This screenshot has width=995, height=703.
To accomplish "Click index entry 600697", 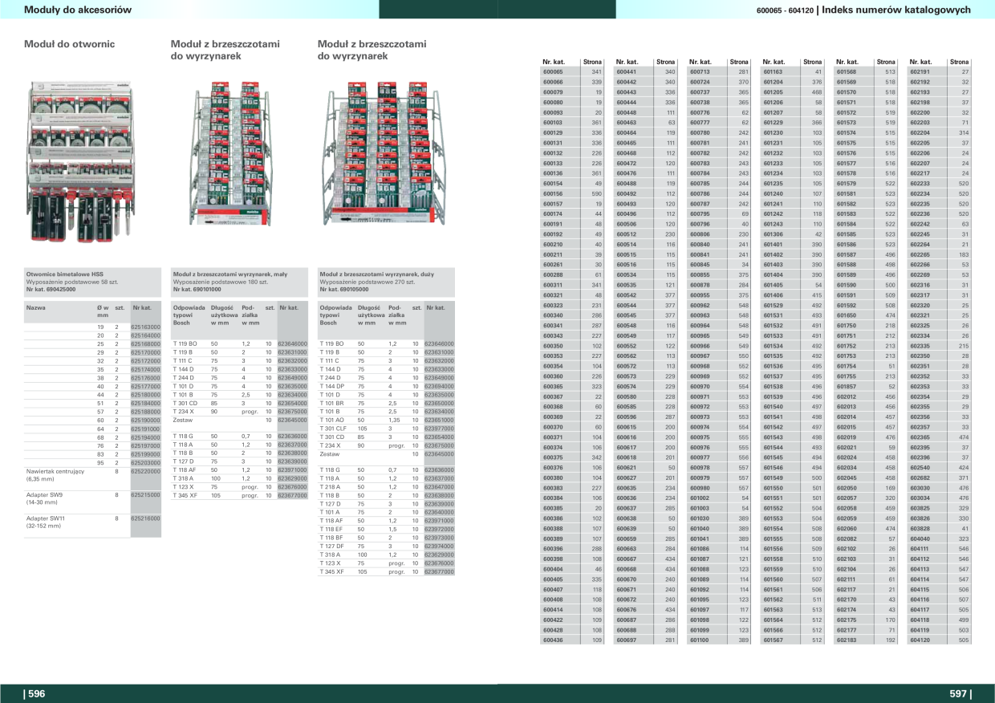I will coord(626,640).
